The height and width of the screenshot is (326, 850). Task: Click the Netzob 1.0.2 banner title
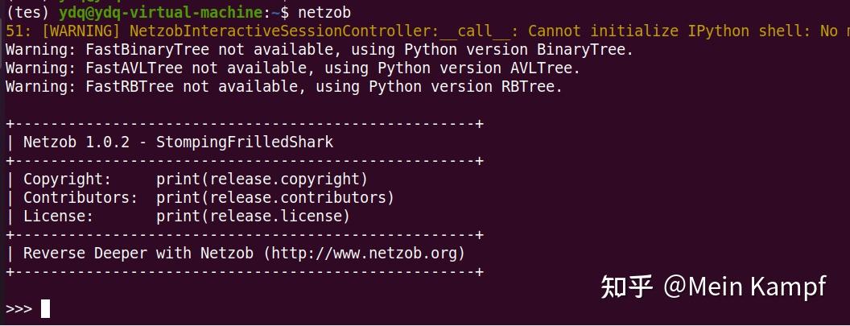(178, 142)
